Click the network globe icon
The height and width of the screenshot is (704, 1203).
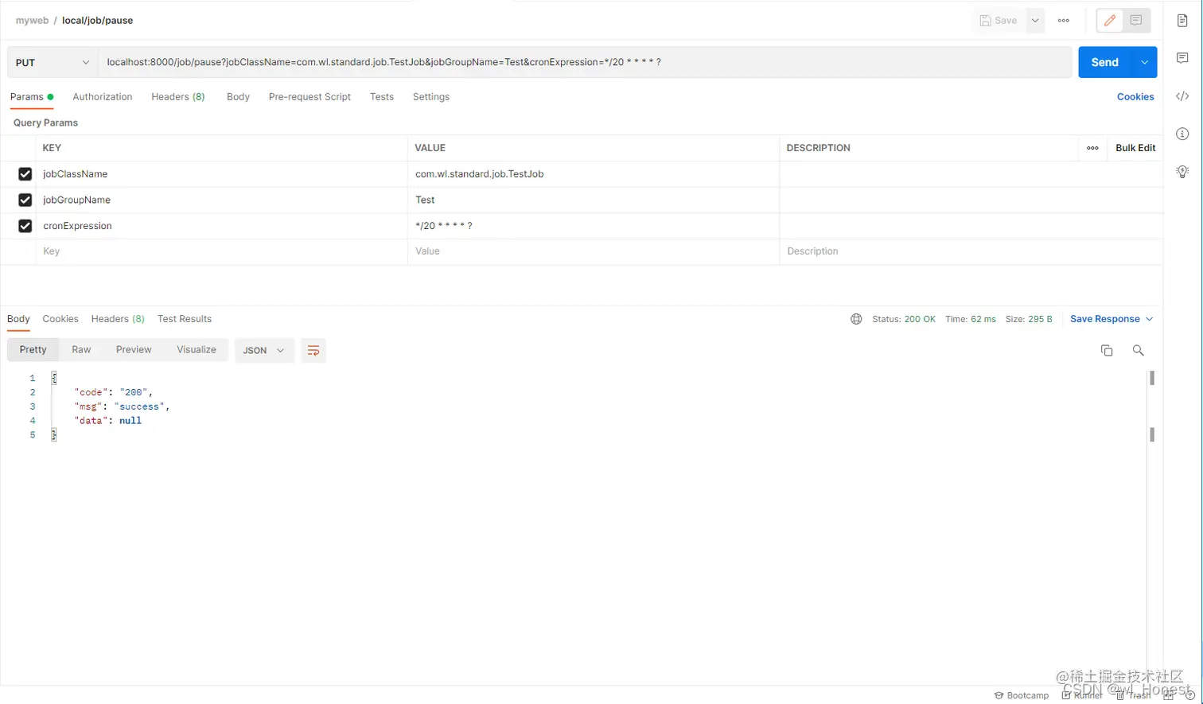pos(856,319)
